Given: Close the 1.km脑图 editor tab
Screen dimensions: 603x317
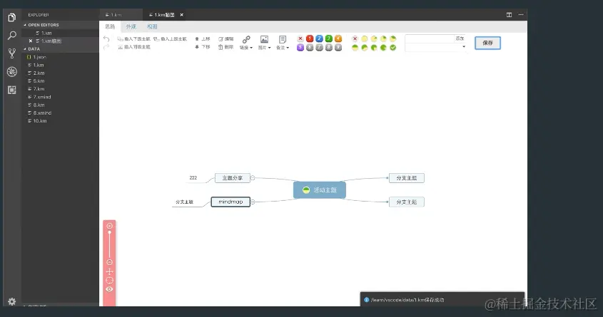Looking at the screenshot, I should (181, 15).
